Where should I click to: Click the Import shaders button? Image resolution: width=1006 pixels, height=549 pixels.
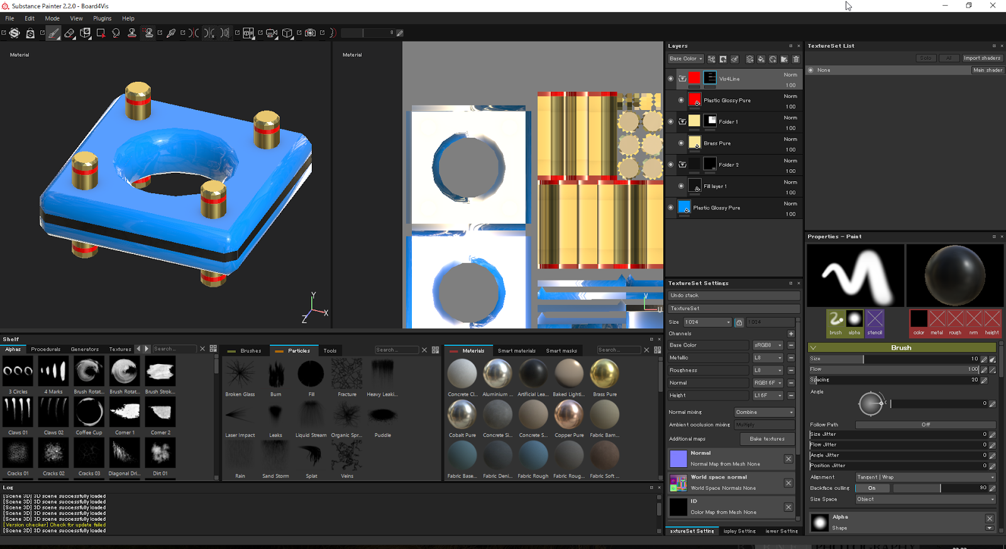pyautogui.click(x=982, y=58)
